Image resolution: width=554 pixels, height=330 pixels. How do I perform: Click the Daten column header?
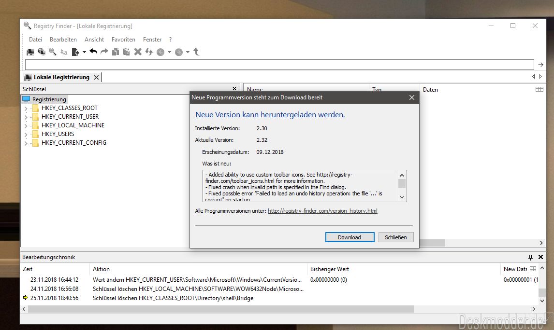[x=430, y=90]
